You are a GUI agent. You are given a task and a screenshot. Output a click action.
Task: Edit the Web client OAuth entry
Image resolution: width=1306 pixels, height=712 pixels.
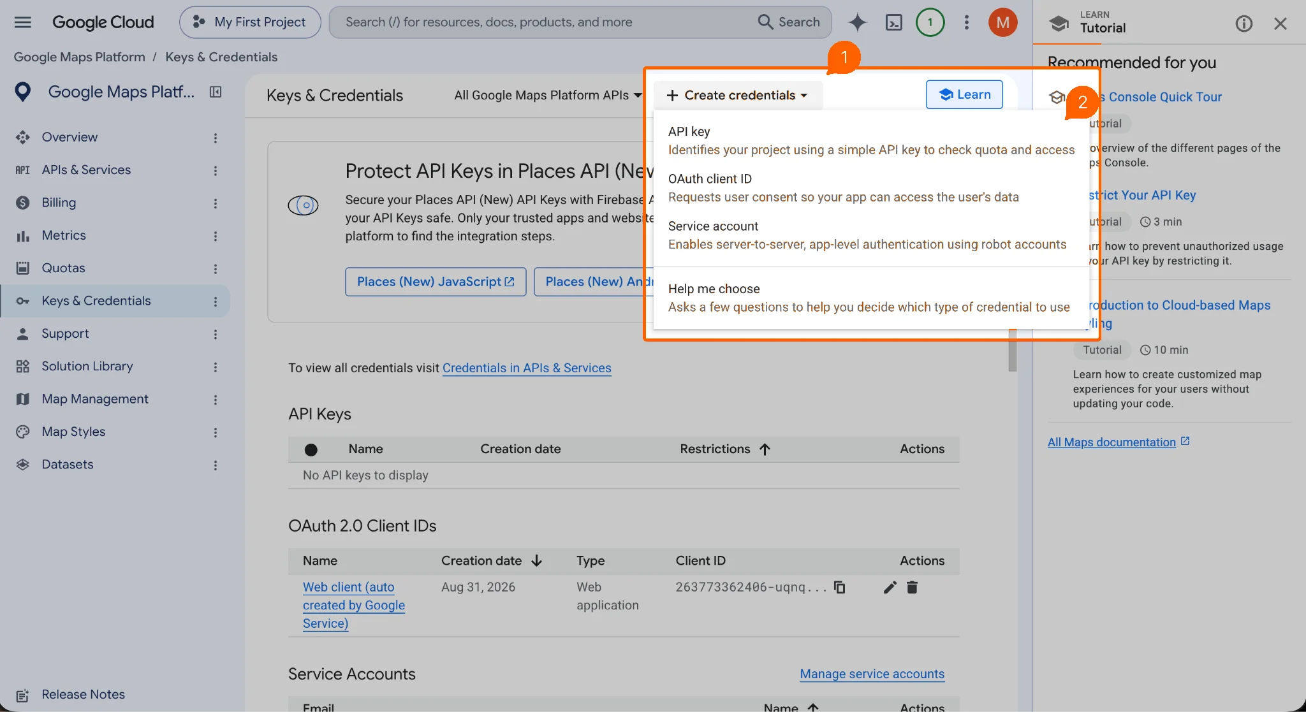click(890, 587)
